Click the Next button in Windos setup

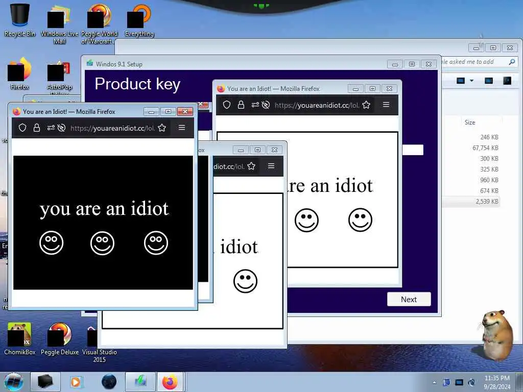click(x=409, y=299)
